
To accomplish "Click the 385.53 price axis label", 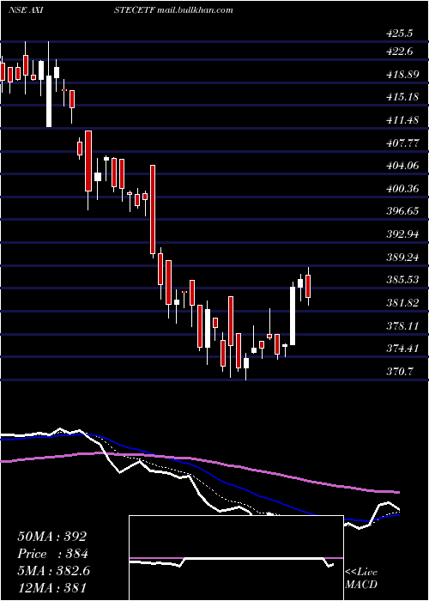I will (402, 280).
